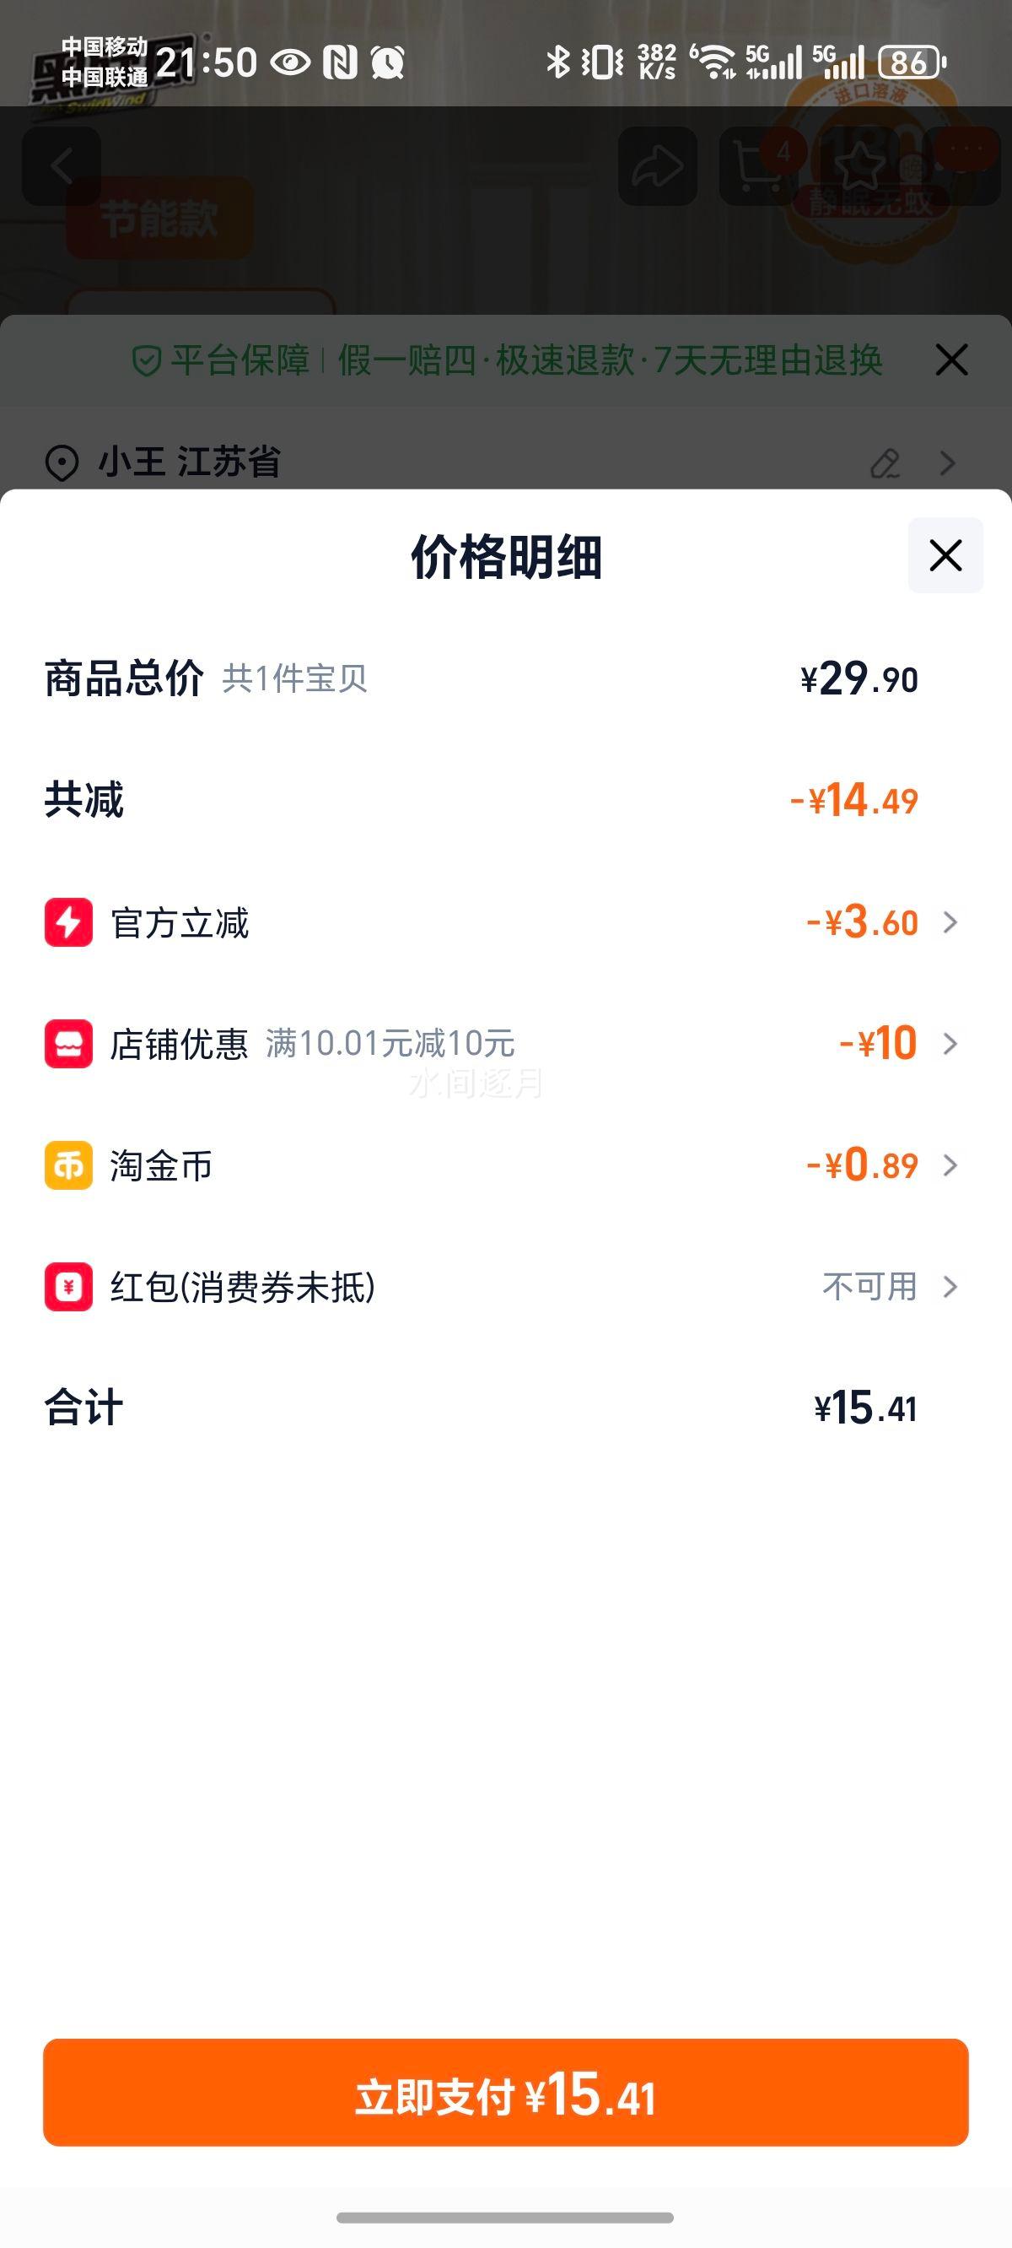Tap the 官方立减 lightning icon

[x=68, y=922]
